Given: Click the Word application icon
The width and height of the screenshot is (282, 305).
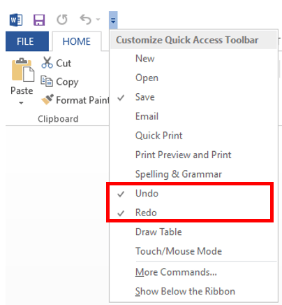Looking at the screenshot, I should (x=16, y=20).
